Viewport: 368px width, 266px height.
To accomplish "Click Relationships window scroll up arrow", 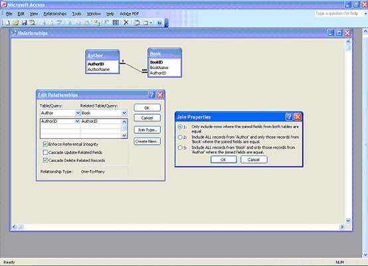I will tap(348, 42).
